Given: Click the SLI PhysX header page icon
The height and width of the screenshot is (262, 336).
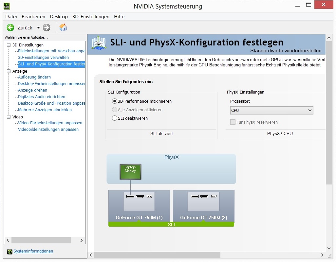Looking at the screenshot, I should (x=99, y=43).
